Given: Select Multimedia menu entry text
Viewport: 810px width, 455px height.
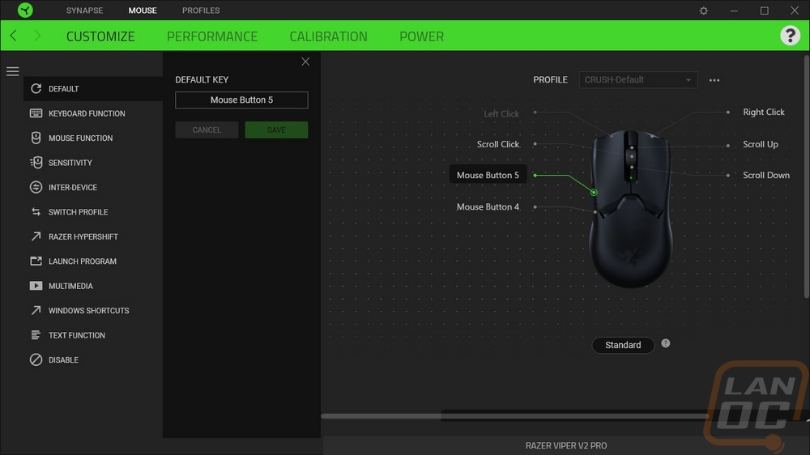Looking at the screenshot, I should click(x=70, y=286).
